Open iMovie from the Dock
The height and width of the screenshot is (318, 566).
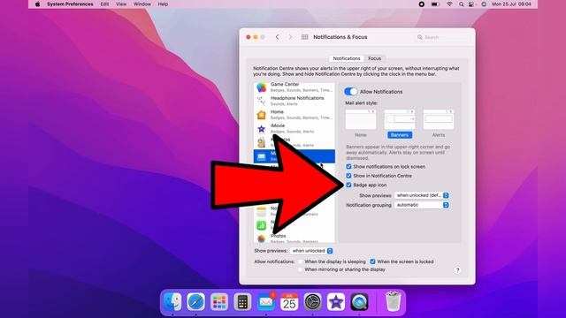336,301
